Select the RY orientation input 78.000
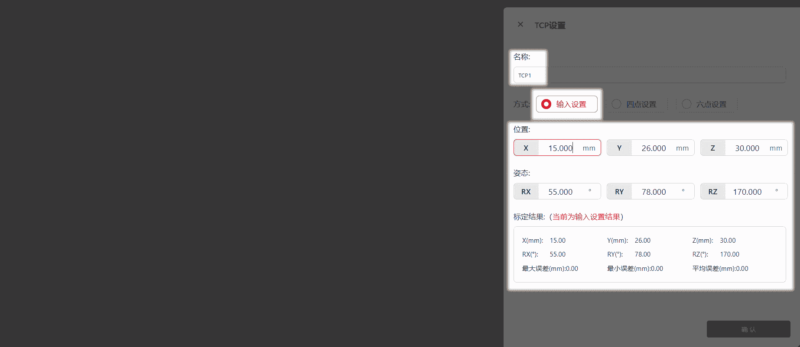The height and width of the screenshot is (347, 800). pyautogui.click(x=653, y=192)
